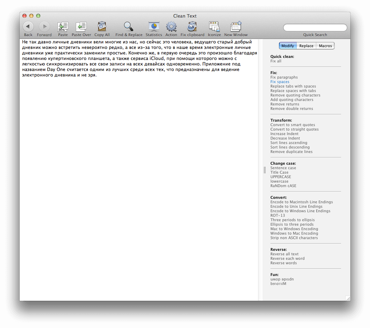The height and width of the screenshot is (328, 370).
Task: Click the sidebar splitter handle
Action: coord(265,170)
